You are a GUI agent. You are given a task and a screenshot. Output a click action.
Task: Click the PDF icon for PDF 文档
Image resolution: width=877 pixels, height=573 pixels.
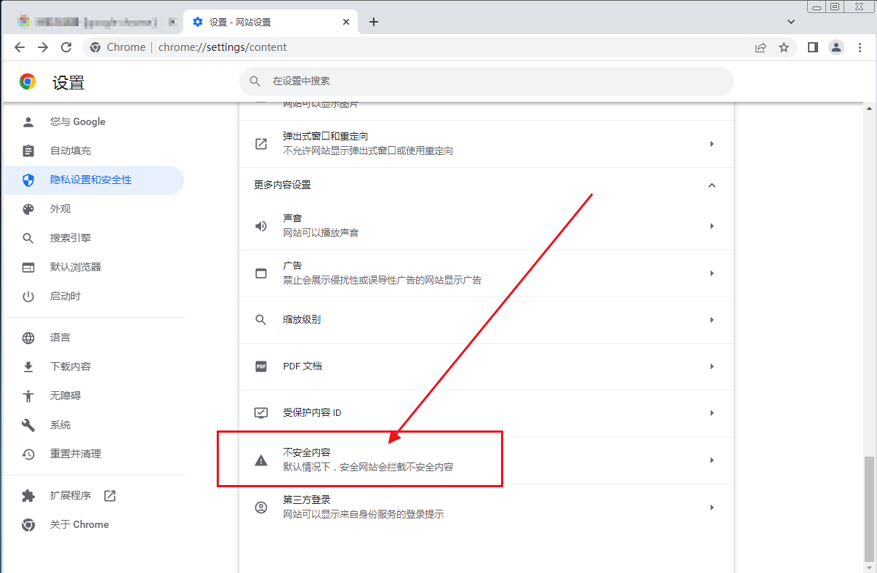(x=261, y=366)
